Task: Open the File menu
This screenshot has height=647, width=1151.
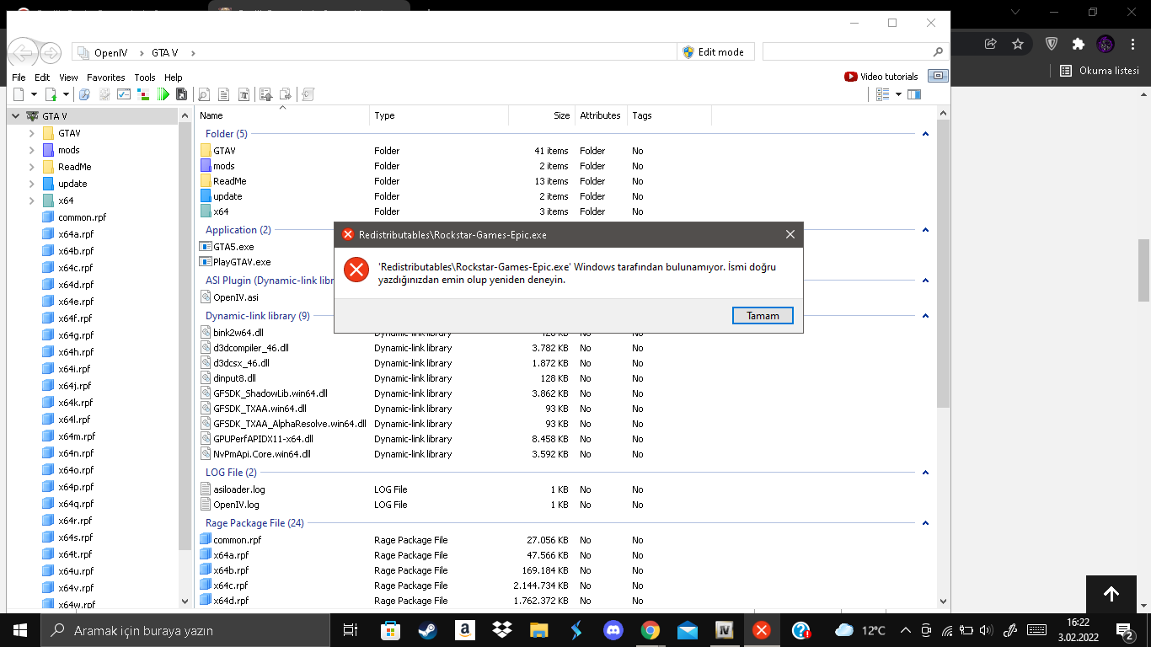Action: click(x=19, y=78)
